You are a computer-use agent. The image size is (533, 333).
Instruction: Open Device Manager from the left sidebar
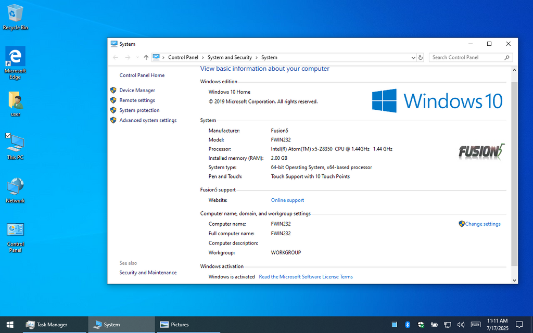tap(137, 91)
